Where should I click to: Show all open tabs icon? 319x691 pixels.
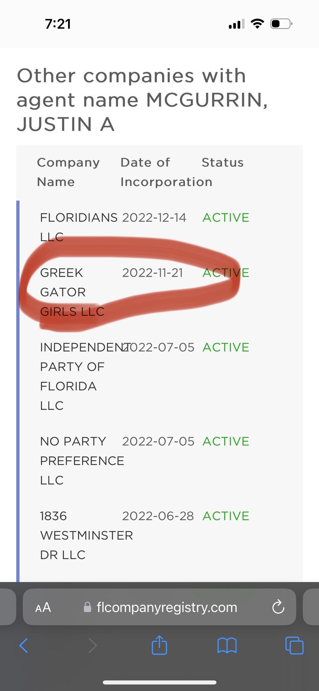(294, 646)
